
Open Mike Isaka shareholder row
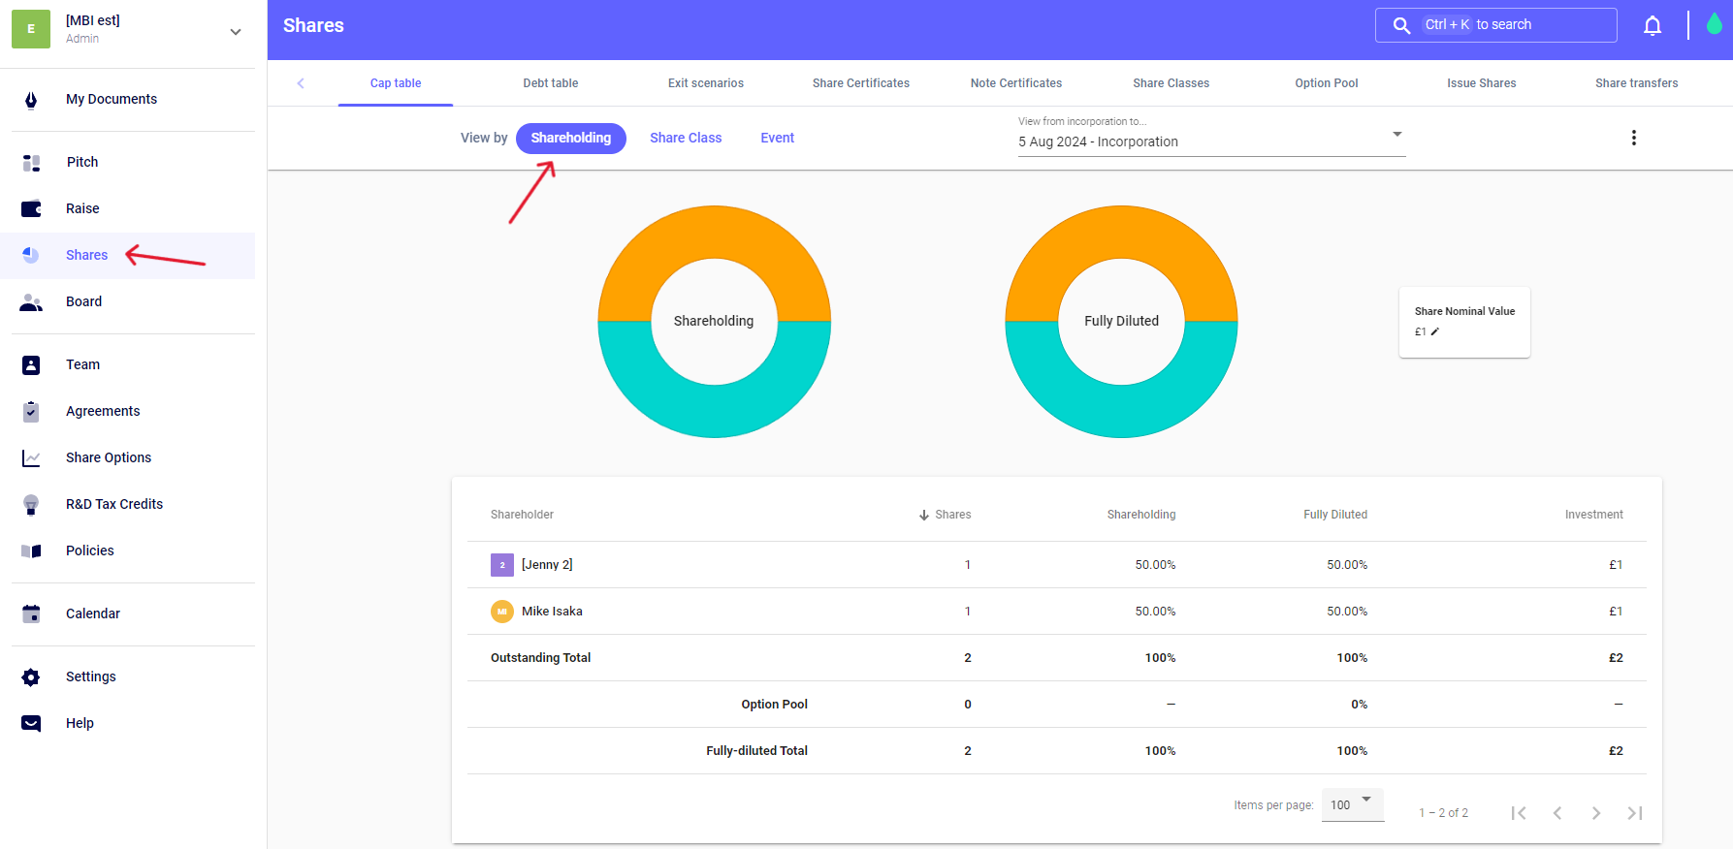click(x=552, y=612)
